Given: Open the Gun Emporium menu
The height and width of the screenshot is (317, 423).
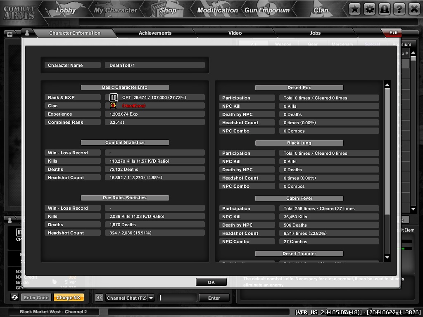Looking at the screenshot, I should coord(267,10).
